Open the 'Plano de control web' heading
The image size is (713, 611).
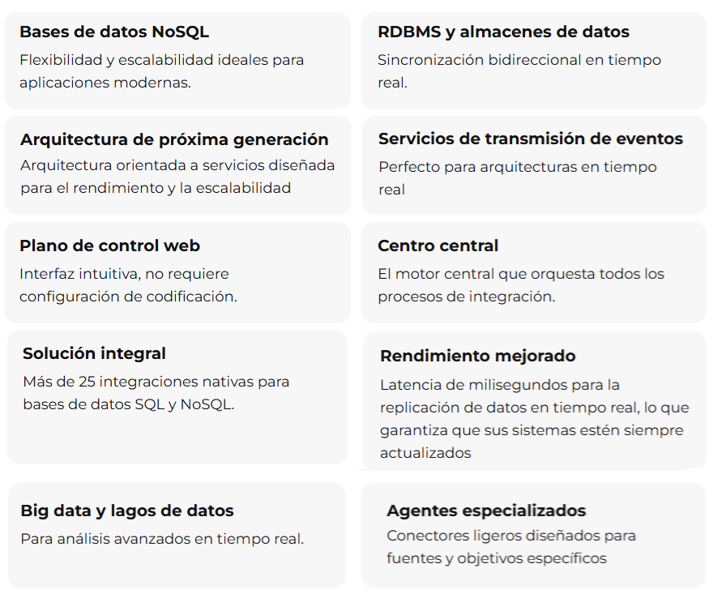pyautogui.click(x=109, y=246)
